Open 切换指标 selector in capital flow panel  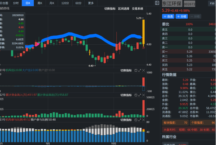click(x=126, y=95)
